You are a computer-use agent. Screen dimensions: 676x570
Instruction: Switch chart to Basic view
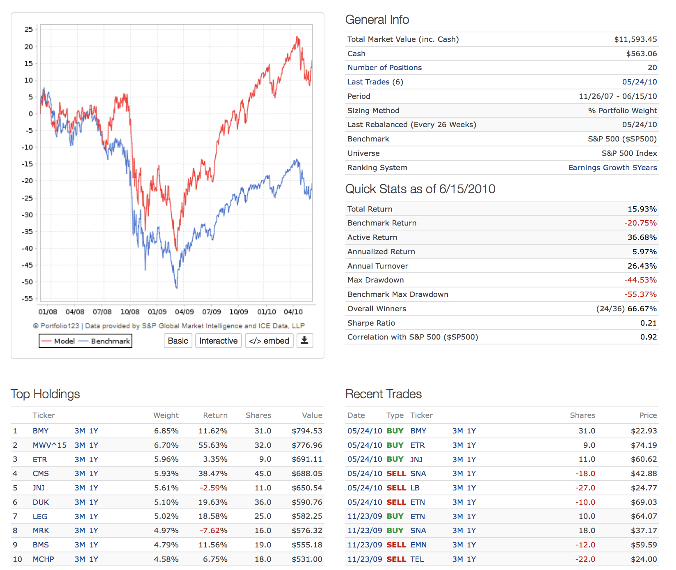tap(178, 341)
